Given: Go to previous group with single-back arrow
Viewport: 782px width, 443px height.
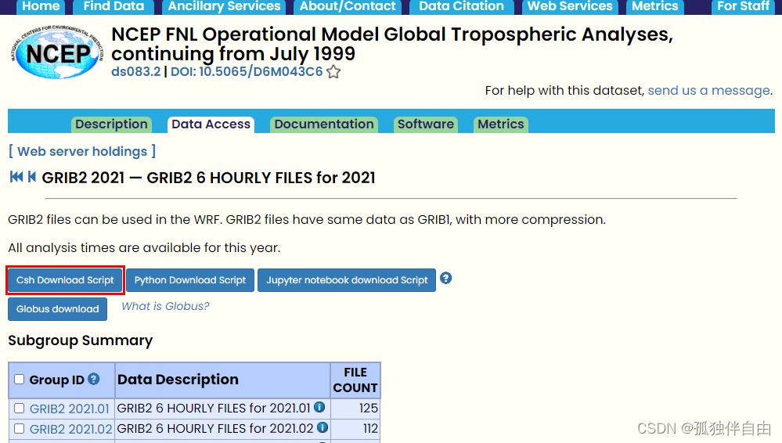Looking at the screenshot, I should point(32,177).
